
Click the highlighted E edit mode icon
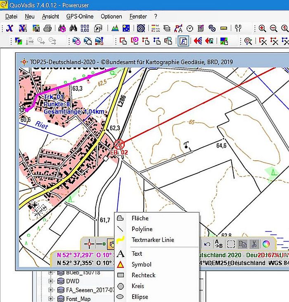click(x=183, y=41)
